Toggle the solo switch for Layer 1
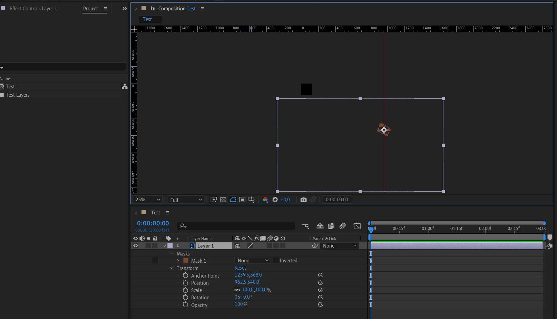The height and width of the screenshot is (319, 557). [x=148, y=246]
